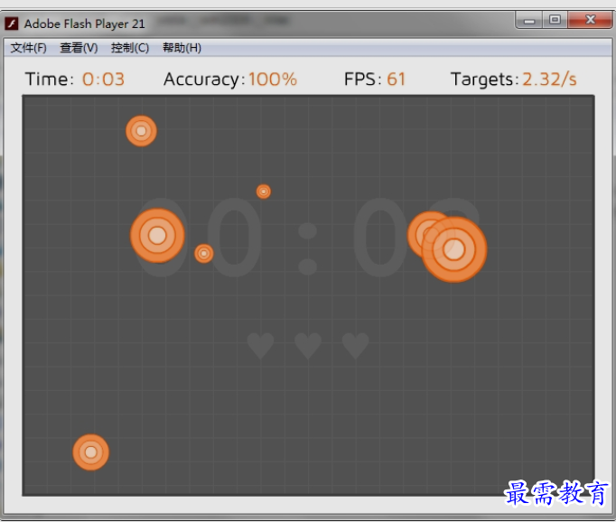Maximize the Flash Player window
The height and width of the screenshot is (522, 616).
coord(555,20)
